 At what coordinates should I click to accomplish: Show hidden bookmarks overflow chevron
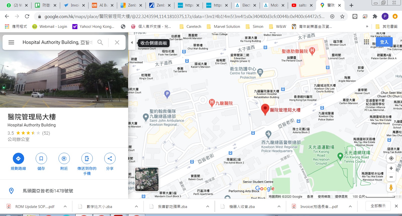(x=367, y=26)
